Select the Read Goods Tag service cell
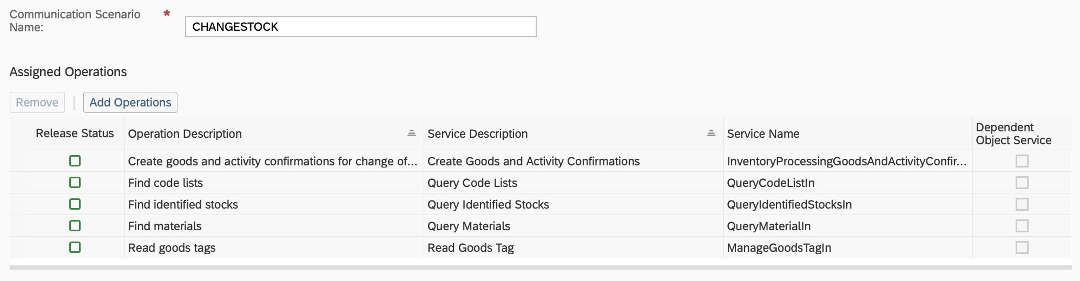Screen dimensions: 1080x281 470,248
